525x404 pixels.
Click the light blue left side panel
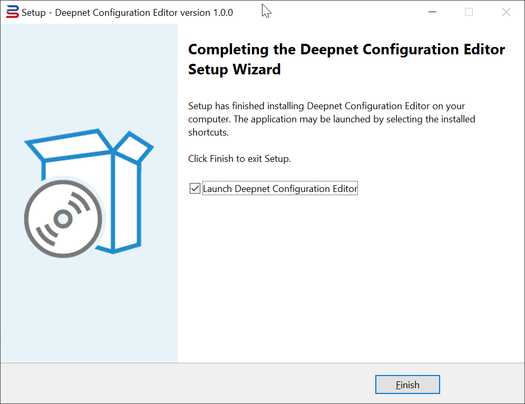tap(89, 316)
